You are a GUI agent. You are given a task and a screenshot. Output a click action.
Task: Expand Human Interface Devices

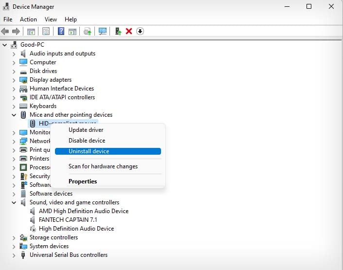[14, 89]
